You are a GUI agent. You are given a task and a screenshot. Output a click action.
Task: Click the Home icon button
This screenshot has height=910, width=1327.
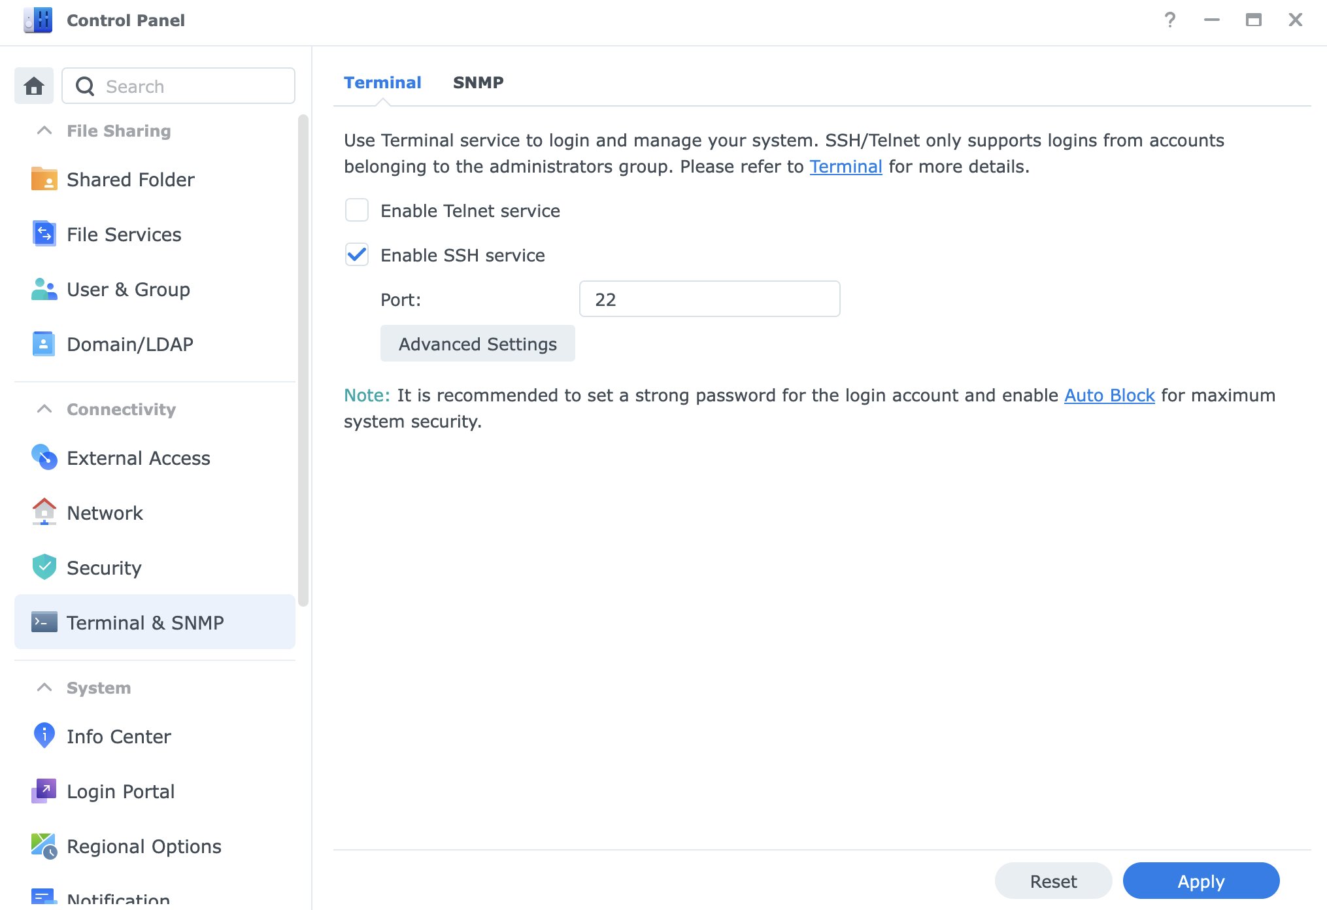(34, 86)
